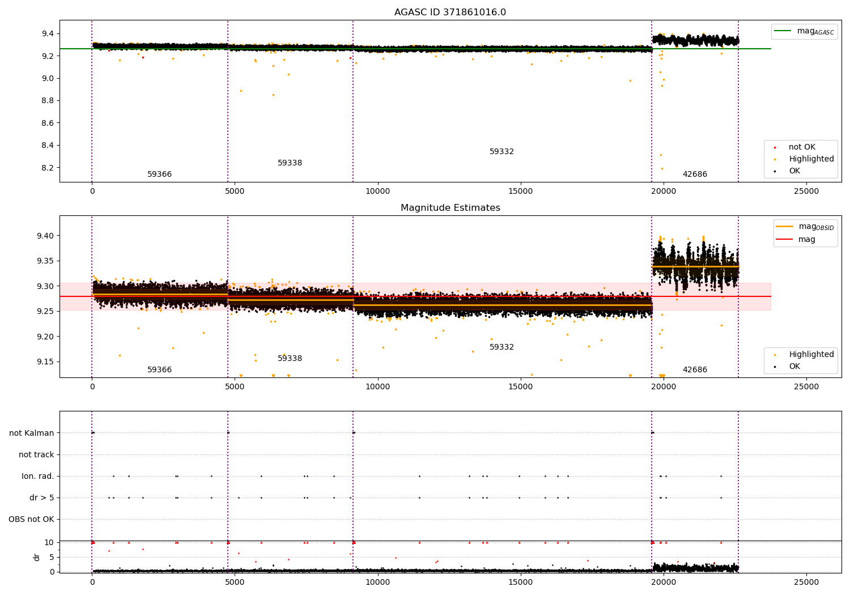Click the red 'mag' legend entry in the middle plot
The image size is (850, 595).
click(x=796, y=239)
